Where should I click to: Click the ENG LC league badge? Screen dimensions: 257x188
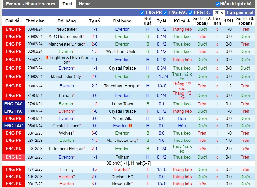[x=14, y=157]
